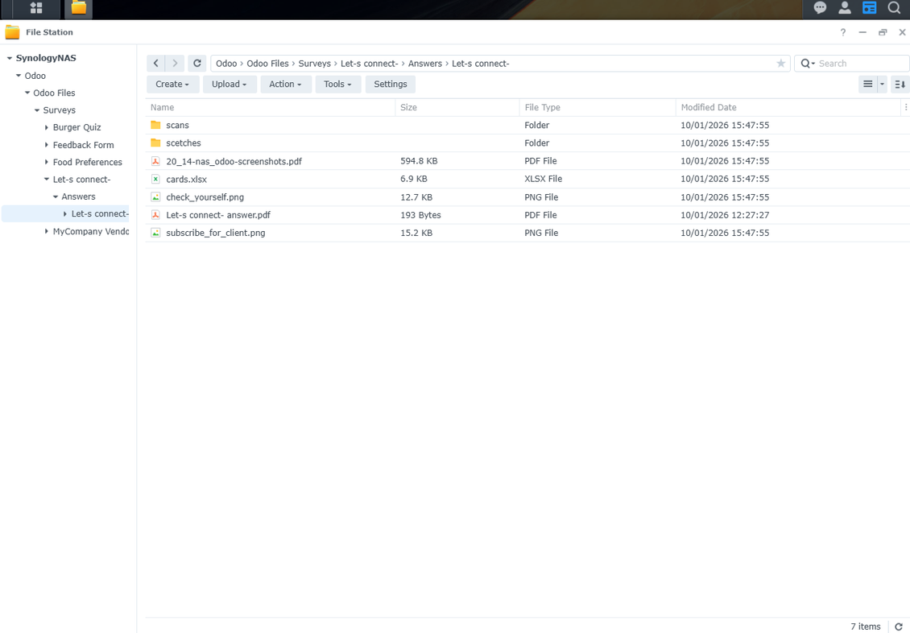
Task: Collapse the Answers tree node
Action: coord(56,197)
